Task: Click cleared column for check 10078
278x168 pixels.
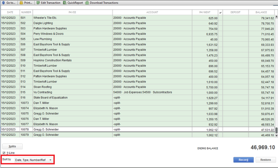Action: click(x=220, y=130)
